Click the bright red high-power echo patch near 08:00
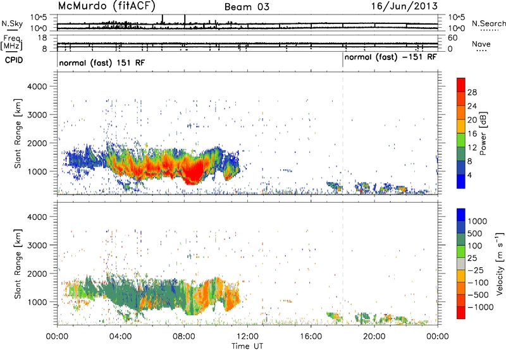The height and width of the screenshot is (350, 506). coord(194,171)
